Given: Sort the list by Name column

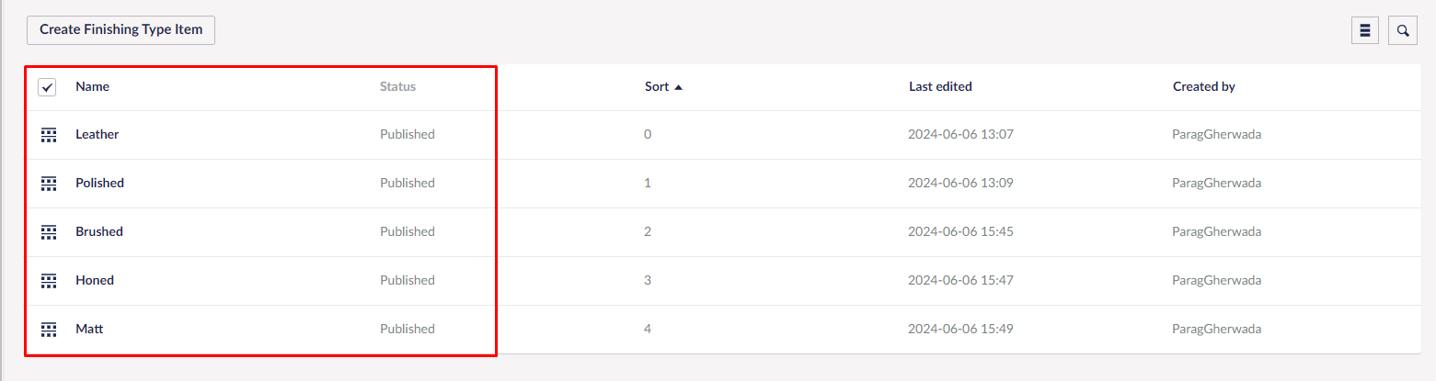Looking at the screenshot, I should pyautogui.click(x=92, y=86).
